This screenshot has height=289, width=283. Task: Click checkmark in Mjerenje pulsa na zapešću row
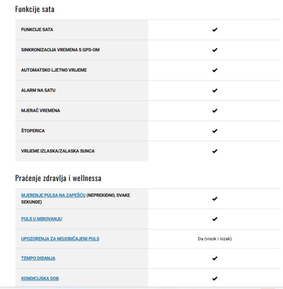click(214, 199)
